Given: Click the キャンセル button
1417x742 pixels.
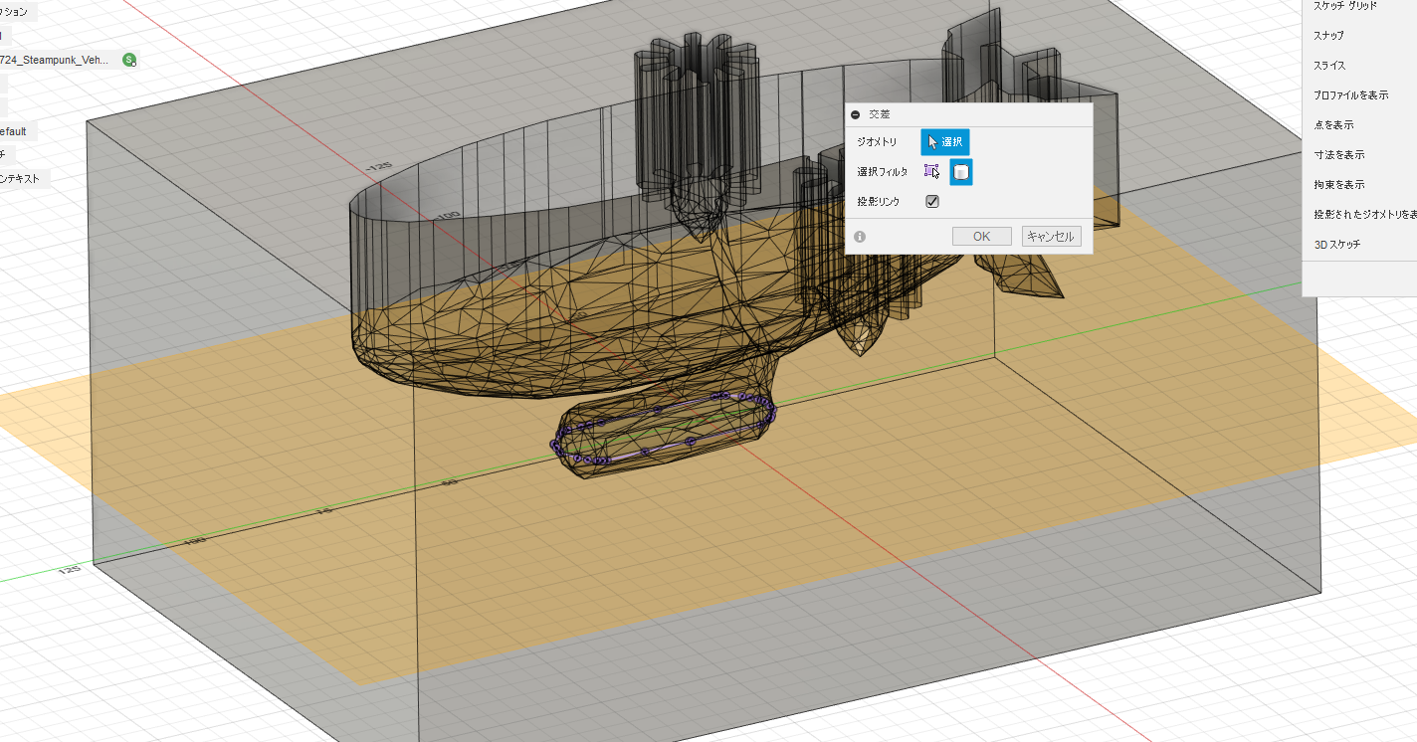Looking at the screenshot, I should pos(1051,237).
